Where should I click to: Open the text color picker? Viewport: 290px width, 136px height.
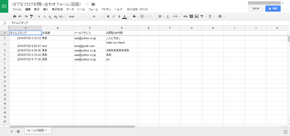coord(125,17)
